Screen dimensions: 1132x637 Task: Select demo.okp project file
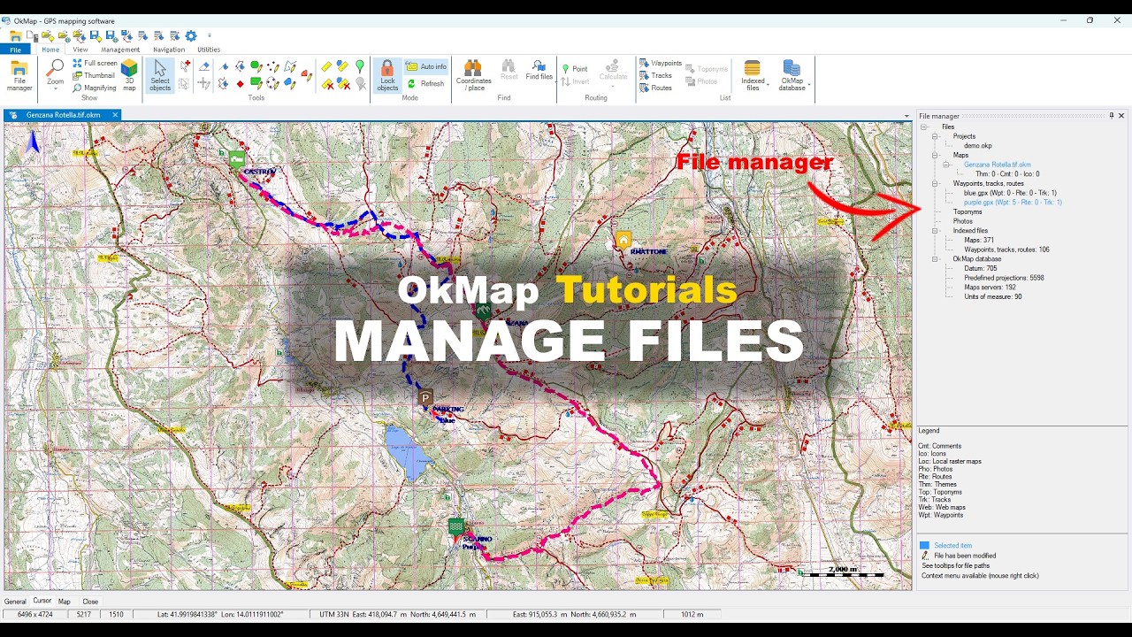point(977,146)
